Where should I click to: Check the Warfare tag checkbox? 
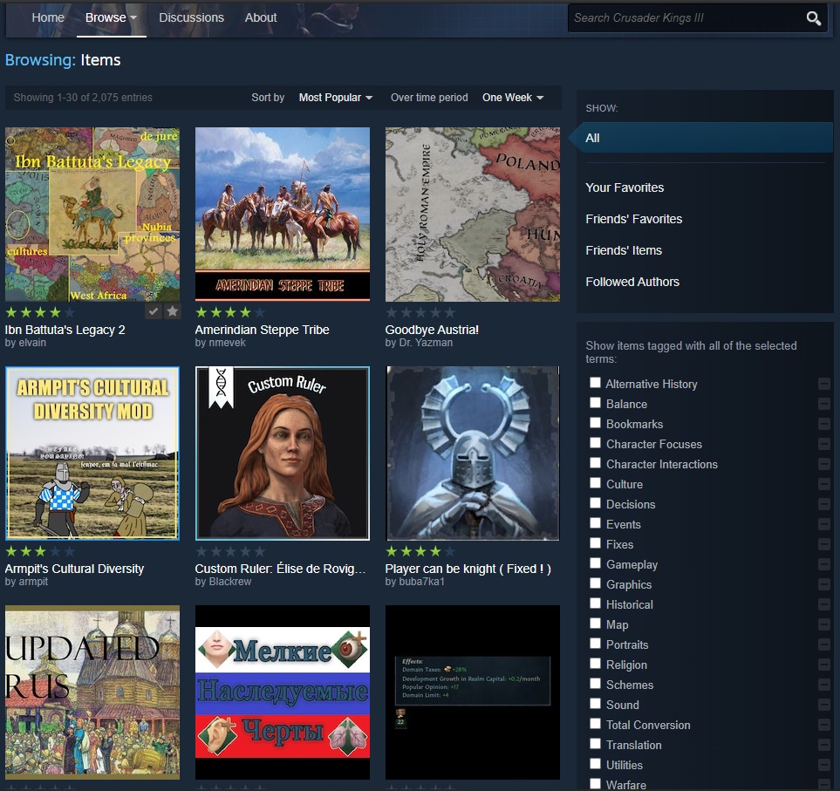pos(595,783)
